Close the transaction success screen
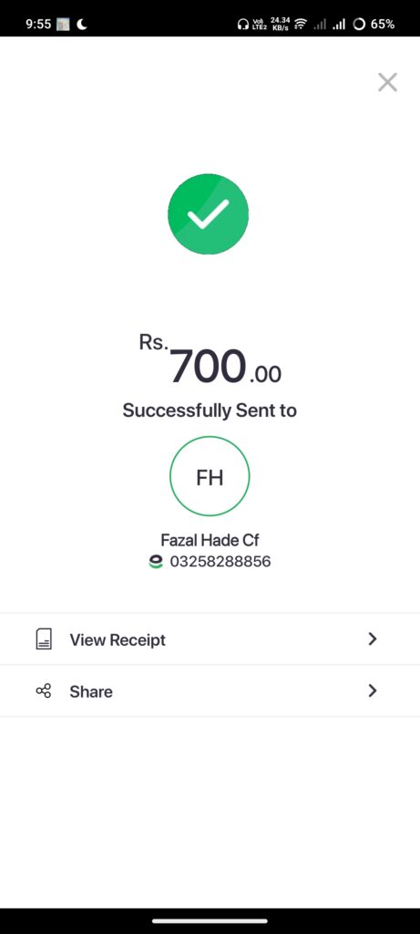The image size is (420, 934). [x=387, y=82]
